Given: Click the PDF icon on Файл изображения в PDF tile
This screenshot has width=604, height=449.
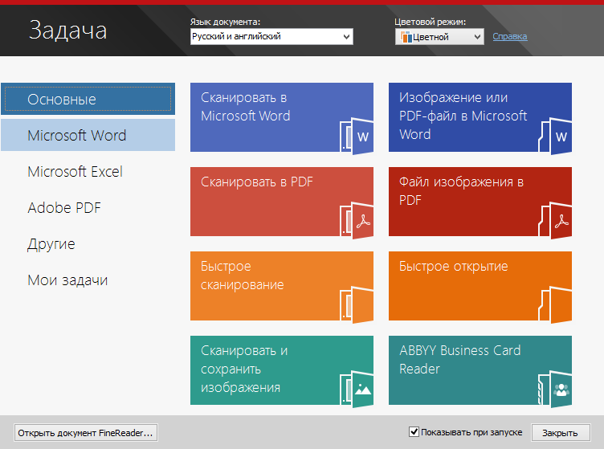Looking at the screenshot, I should (555, 220).
